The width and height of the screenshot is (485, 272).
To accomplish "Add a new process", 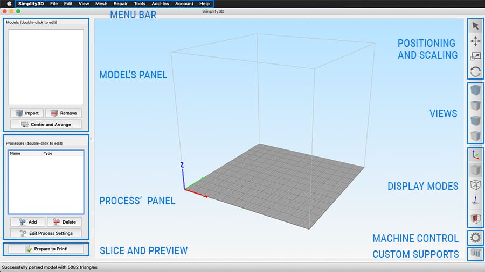I will tap(27, 222).
